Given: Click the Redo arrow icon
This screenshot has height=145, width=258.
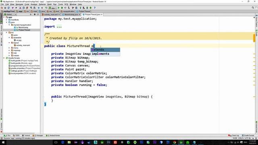Looking at the screenshot, I should tap(16, 8).
